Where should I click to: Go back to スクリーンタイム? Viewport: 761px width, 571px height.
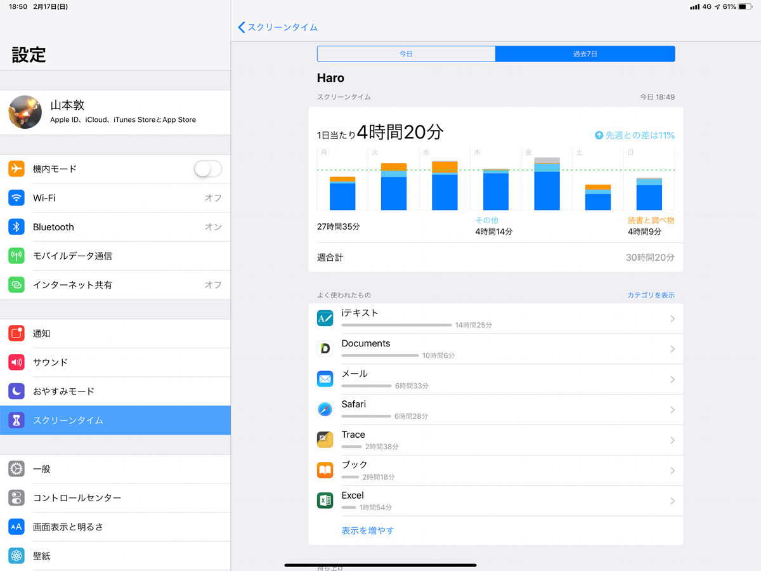click(x=278, y=27)
